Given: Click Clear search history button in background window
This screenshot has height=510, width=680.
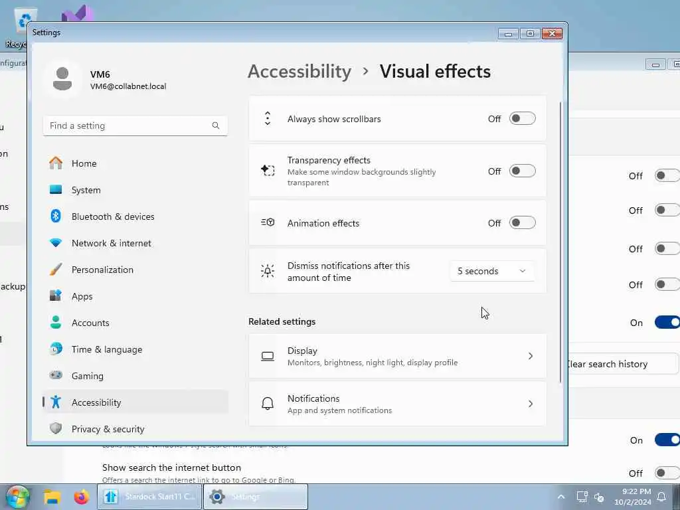Looking at the screenshot, I should click(623, 364).
